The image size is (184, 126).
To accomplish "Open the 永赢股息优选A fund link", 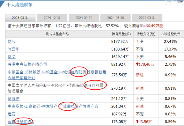I will click(21, 122).
